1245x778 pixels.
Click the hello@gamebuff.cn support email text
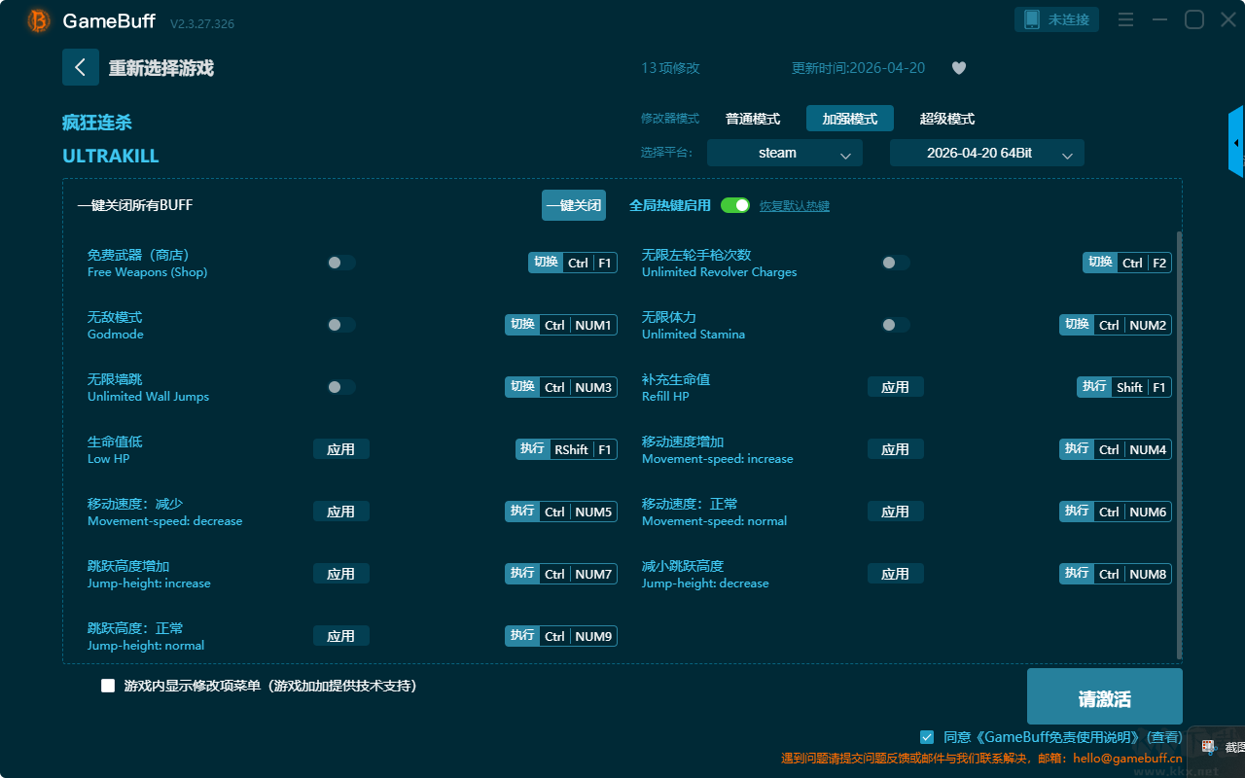pos(1127,759)
